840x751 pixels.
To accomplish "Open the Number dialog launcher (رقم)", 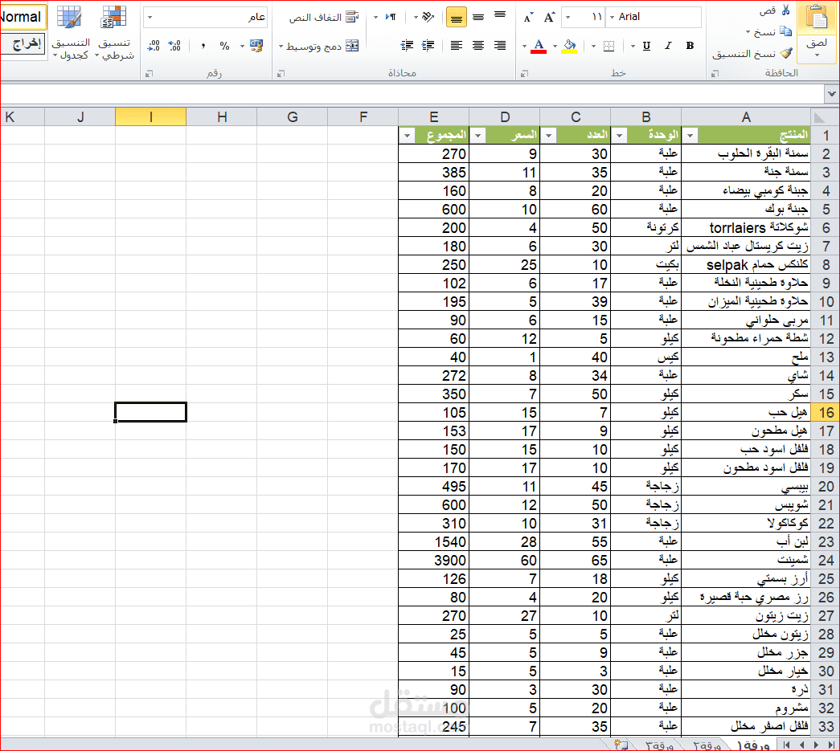I will click(149, 73).
